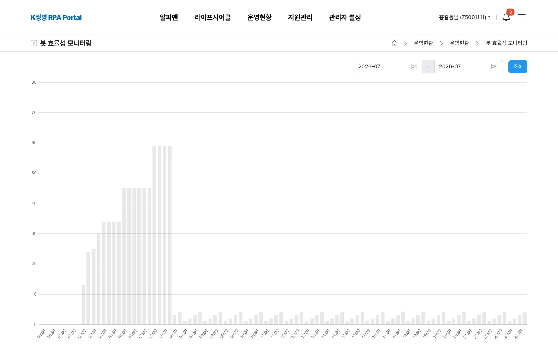Open the 라이프사이클 menu
This screenshot has width=558, height=349.
[x=213, y=17]
